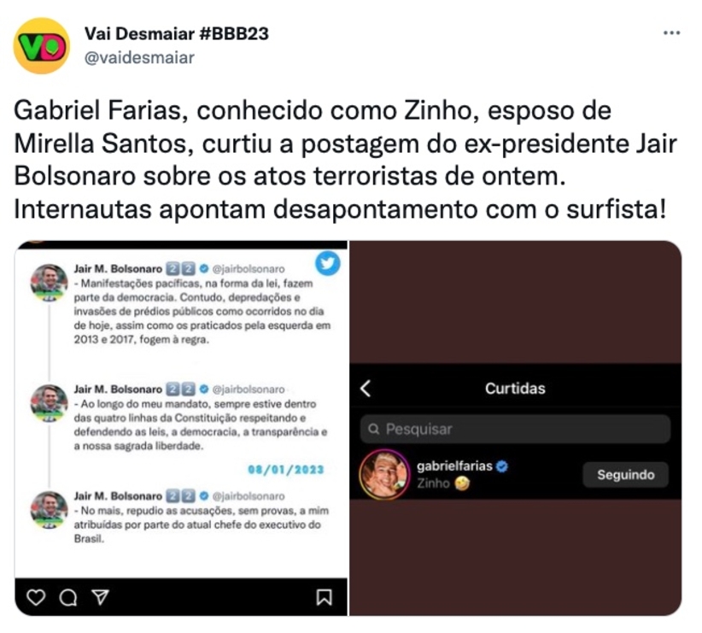Tap the comment bubble icon
Viewport: 702px width, 633px height.
68,597
